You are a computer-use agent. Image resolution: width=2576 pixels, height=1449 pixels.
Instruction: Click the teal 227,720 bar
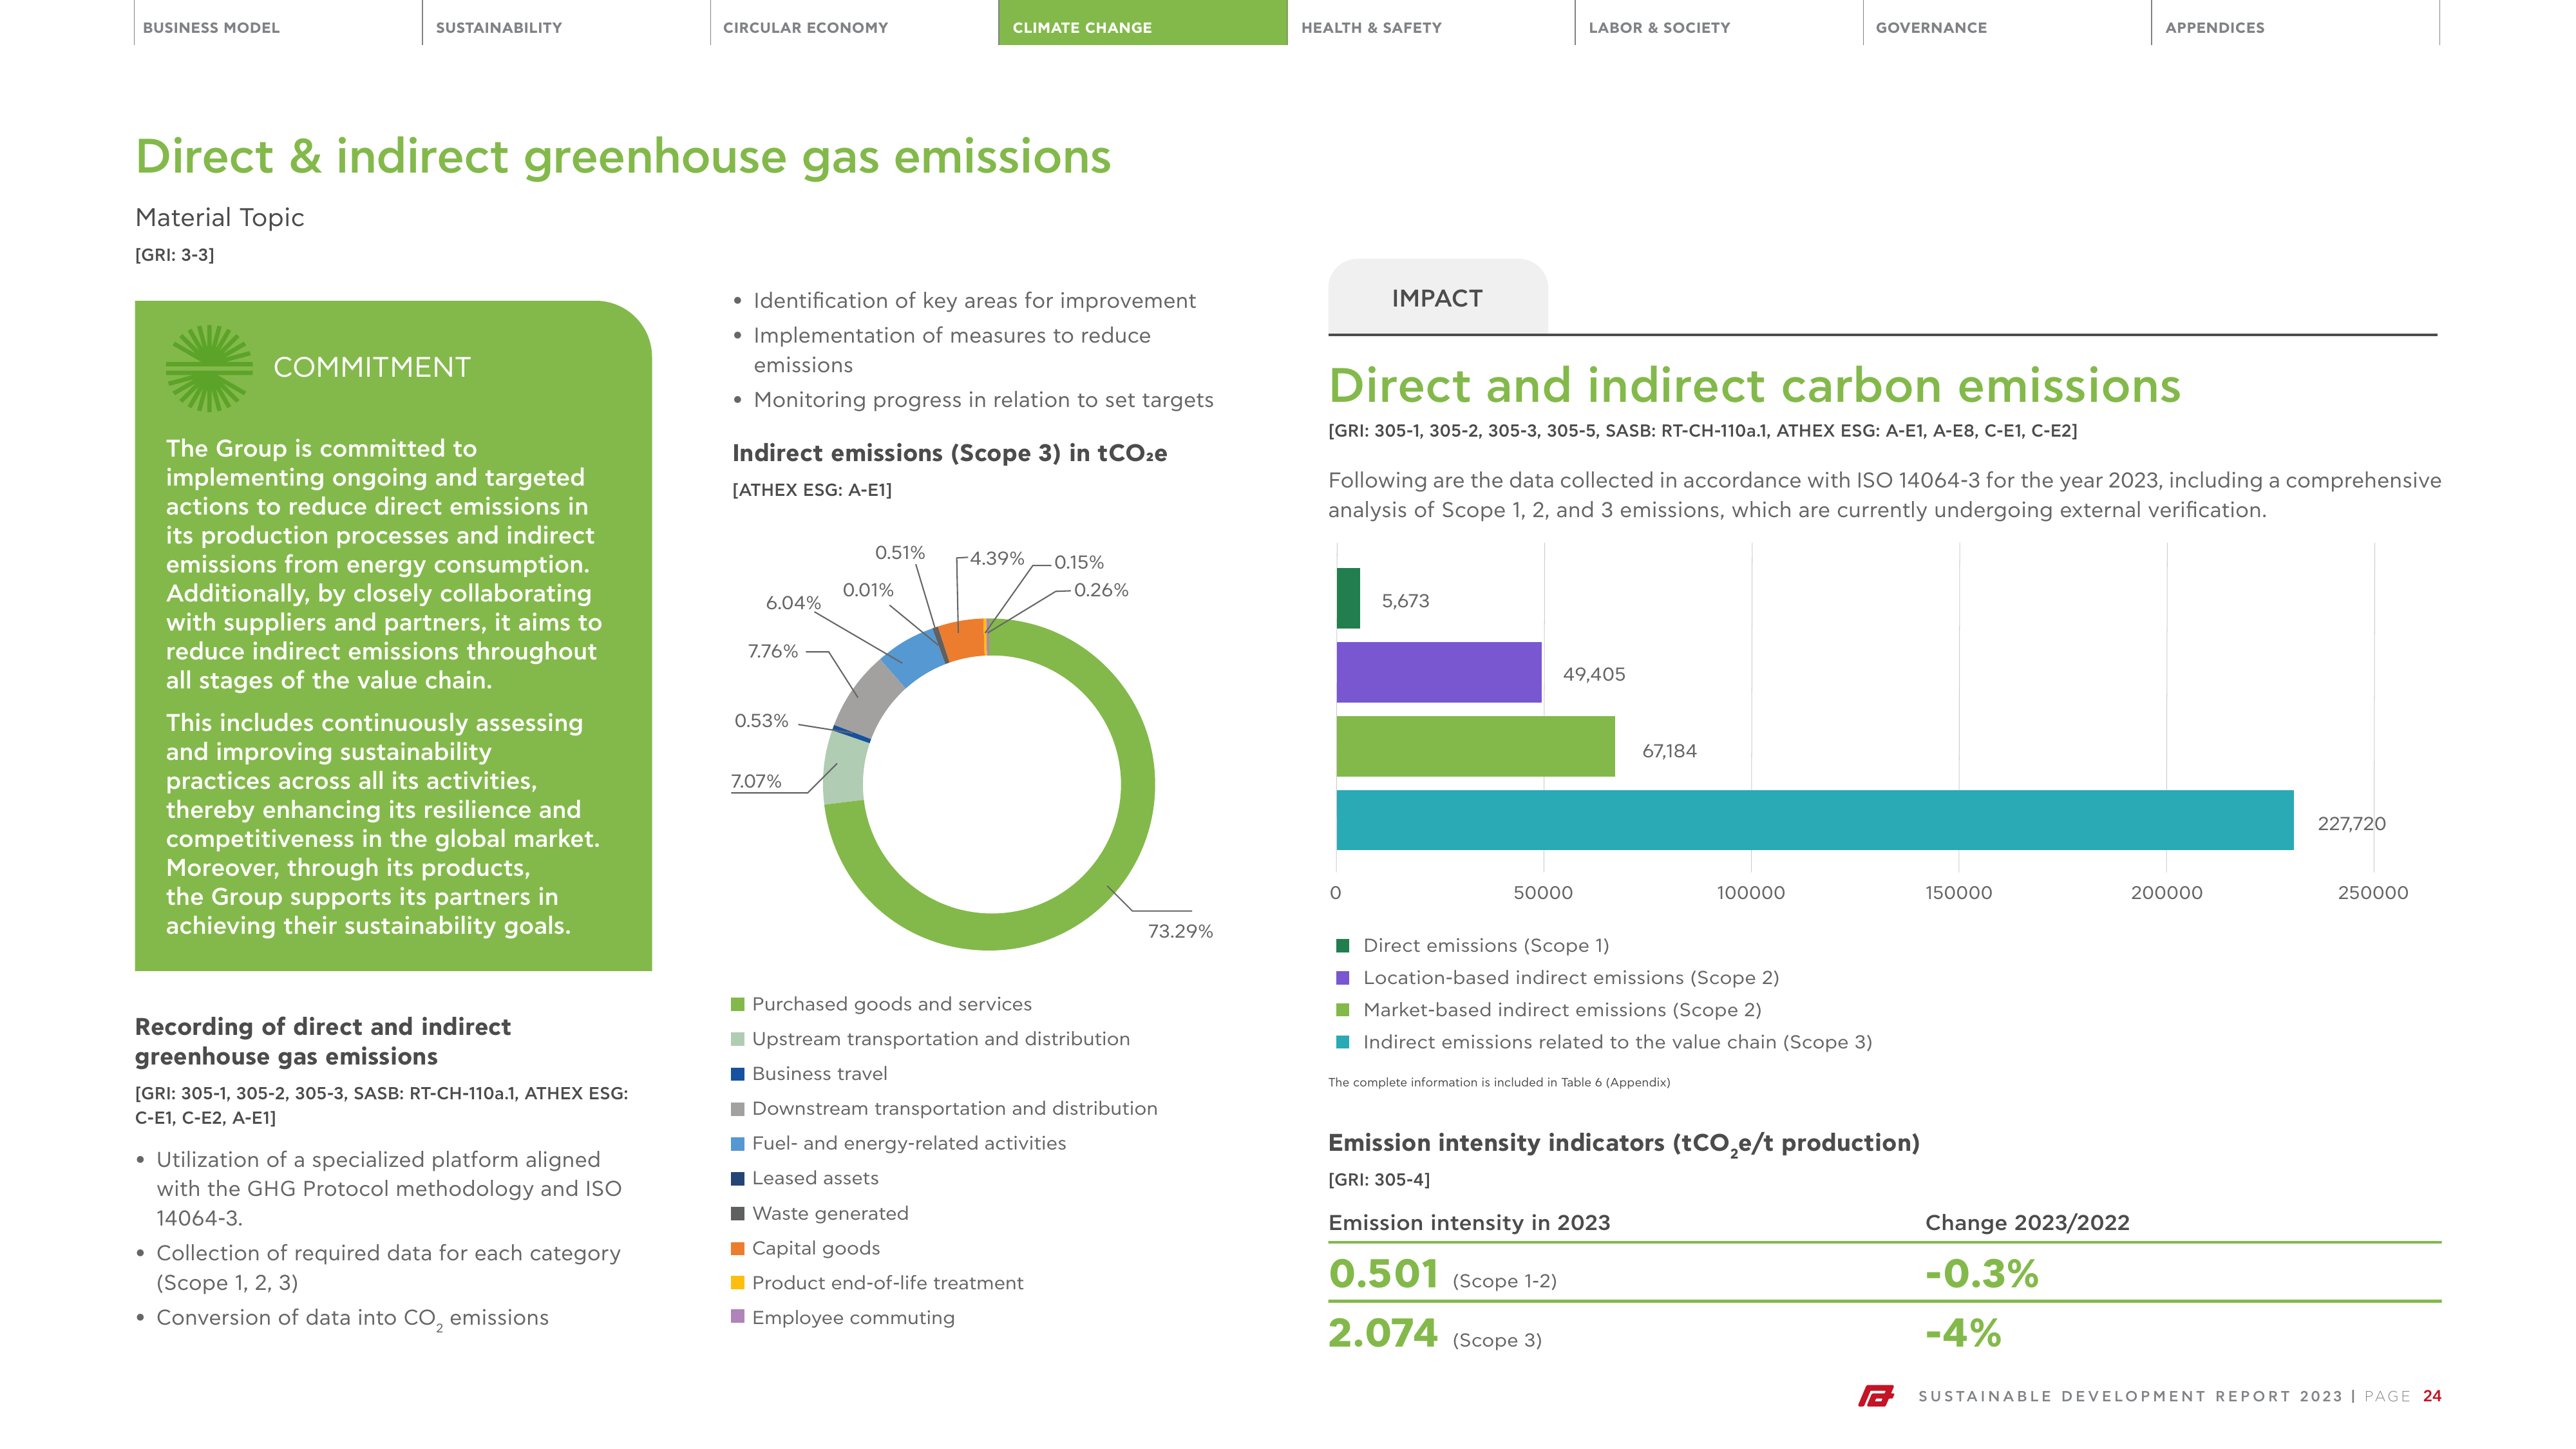1815,820
